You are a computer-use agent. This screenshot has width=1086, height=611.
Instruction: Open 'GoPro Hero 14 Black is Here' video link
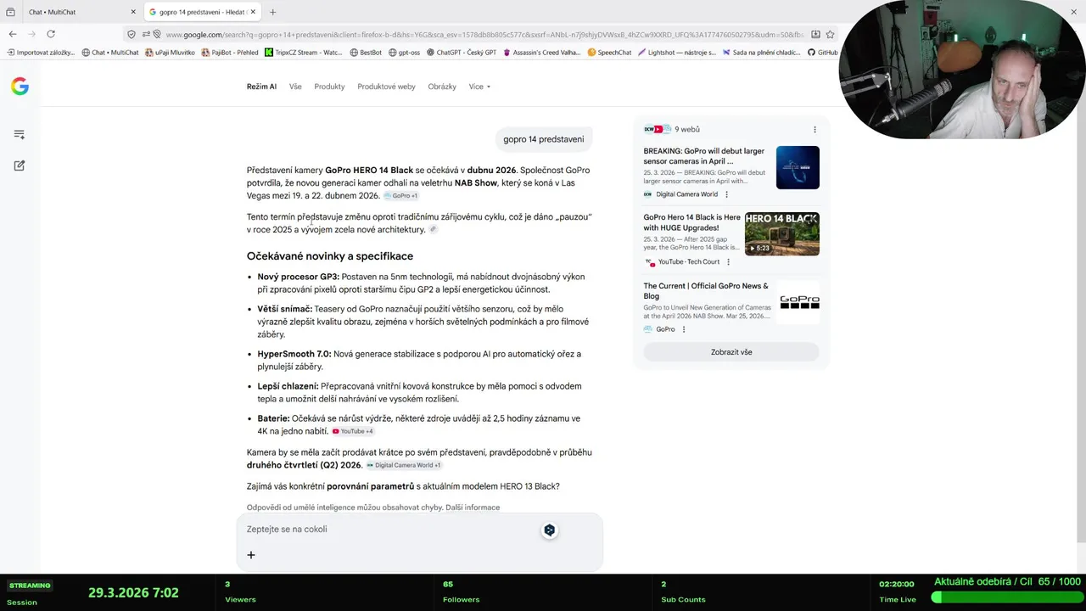692,222
